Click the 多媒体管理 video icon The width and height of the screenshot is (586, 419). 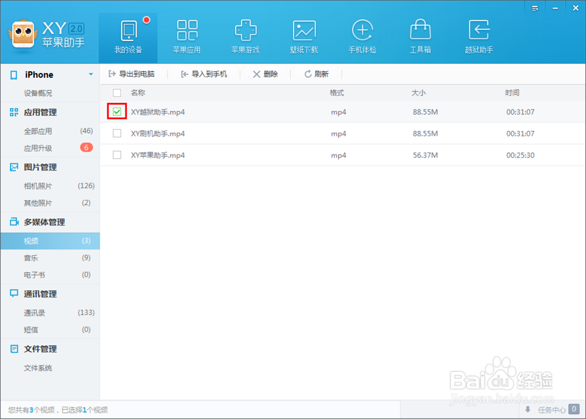pyautogui.click(x=14, y=222)
